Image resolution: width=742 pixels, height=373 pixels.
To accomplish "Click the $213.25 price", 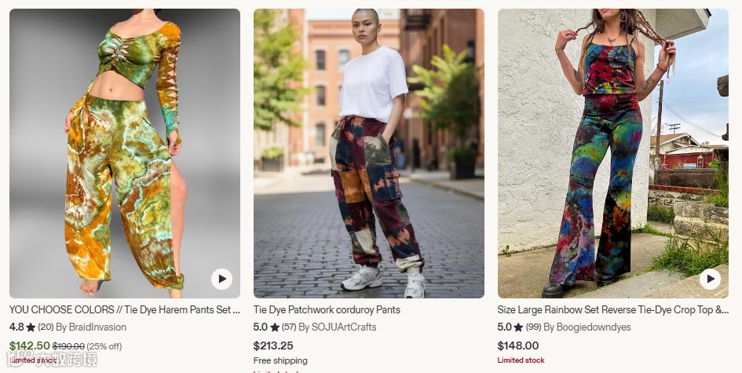I will point(273,346).
